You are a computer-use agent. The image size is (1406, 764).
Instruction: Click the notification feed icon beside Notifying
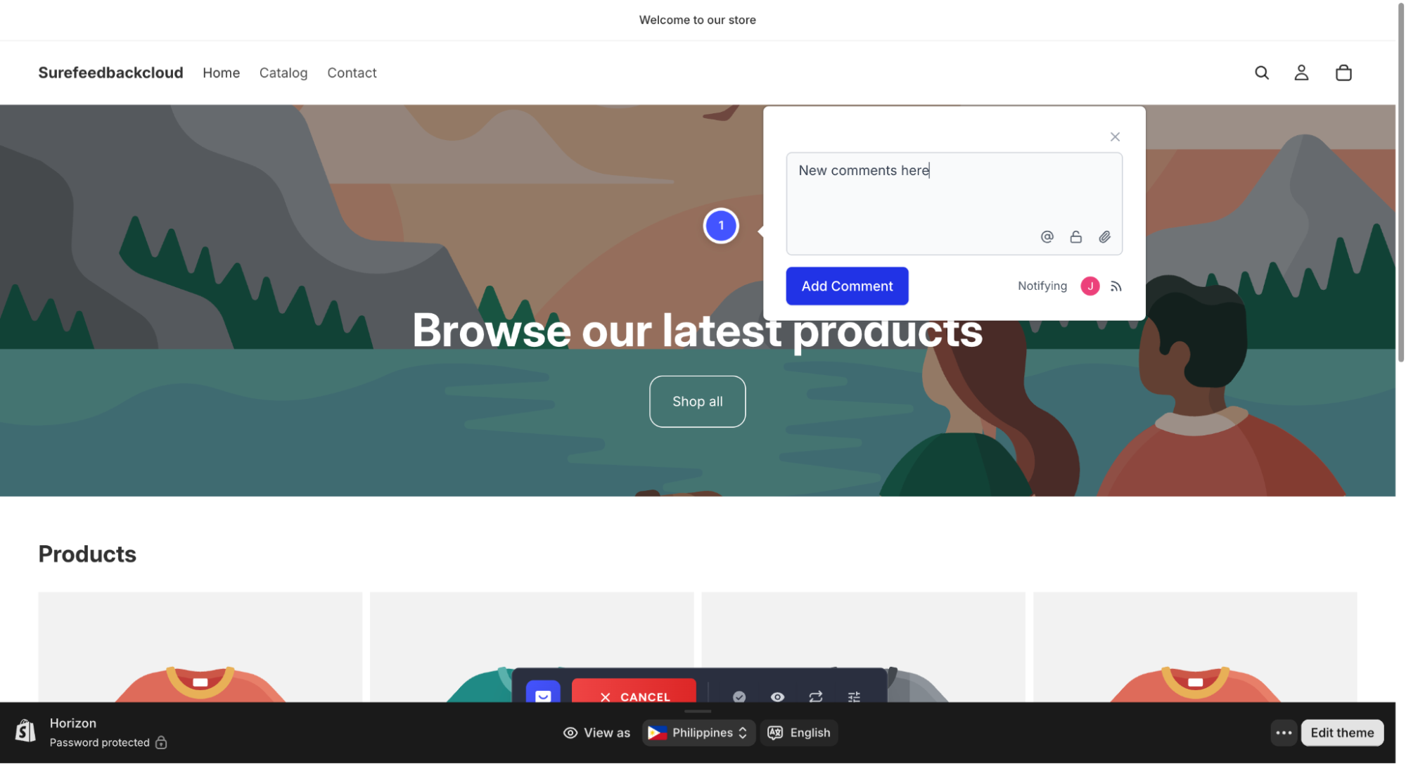[1116, 286]
